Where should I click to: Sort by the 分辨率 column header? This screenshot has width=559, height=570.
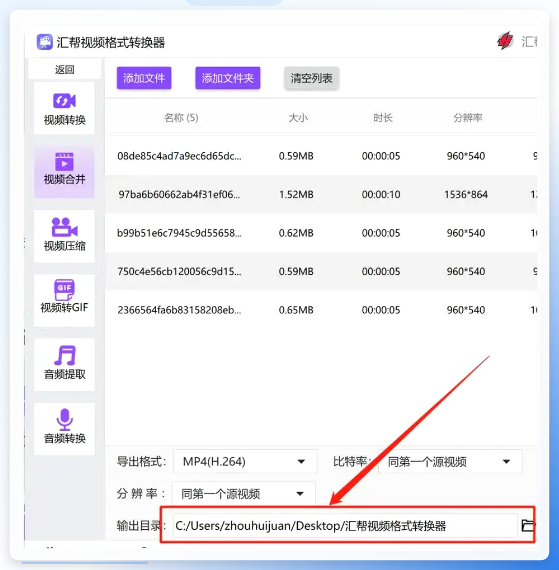(468, 118)
